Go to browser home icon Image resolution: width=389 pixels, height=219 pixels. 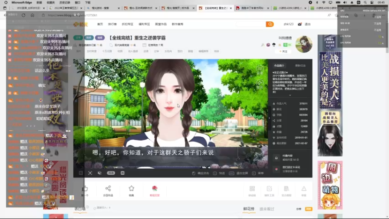click(32, 15)
